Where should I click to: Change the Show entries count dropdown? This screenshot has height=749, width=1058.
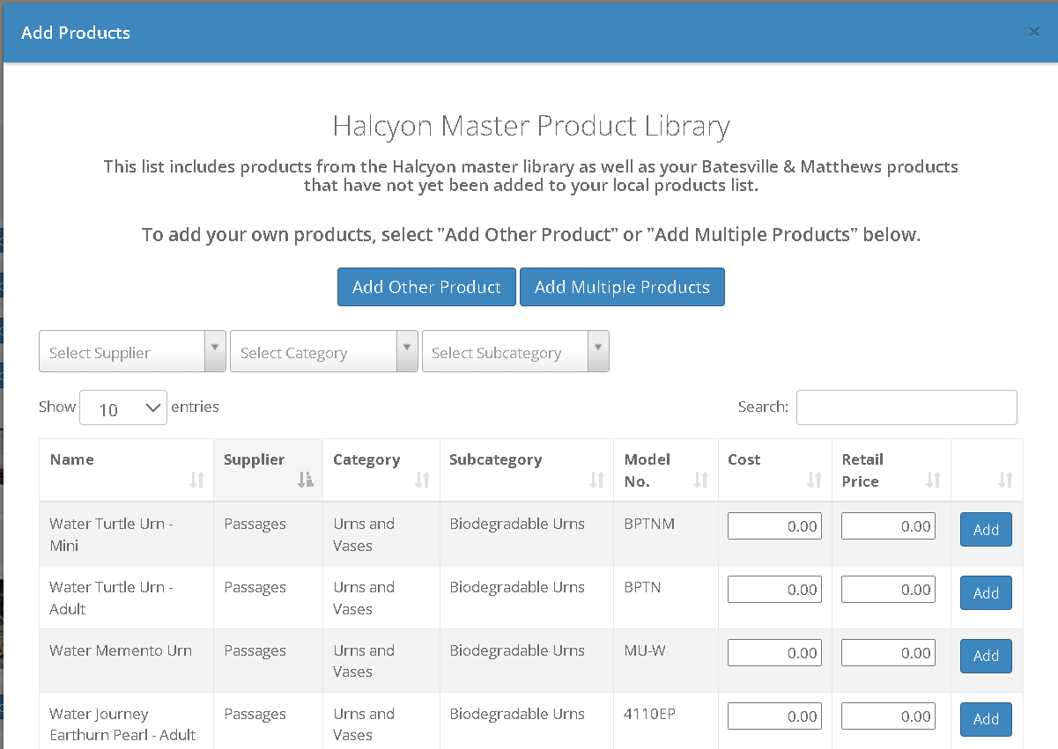point(123,408)
